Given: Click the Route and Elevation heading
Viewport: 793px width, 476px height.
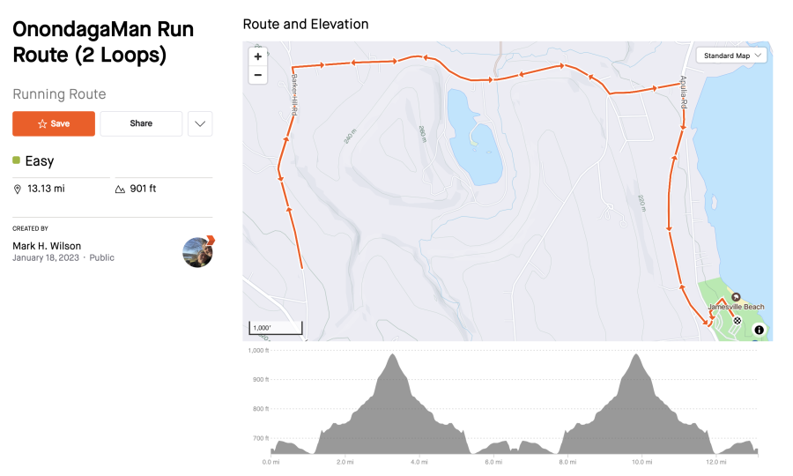Looking at the screenshot, I should pyautogui.click(x=305, y=24).
